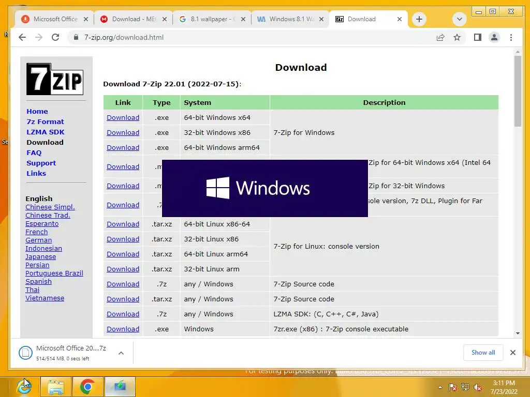The image size is (530, 397).
Task: Switch language to Esperanto
Action: click(42, 224)
